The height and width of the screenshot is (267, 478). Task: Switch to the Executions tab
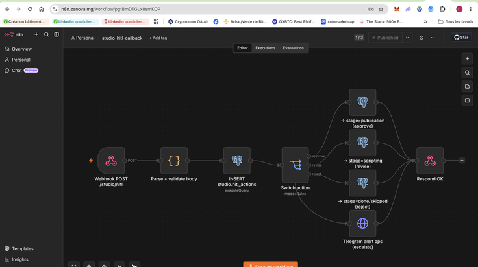click(265, 48)
